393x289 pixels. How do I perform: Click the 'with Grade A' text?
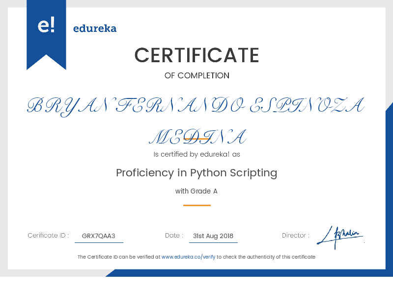click(196, 191)
